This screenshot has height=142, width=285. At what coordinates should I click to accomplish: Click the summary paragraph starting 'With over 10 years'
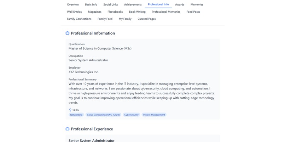click(x=141, y=93)
